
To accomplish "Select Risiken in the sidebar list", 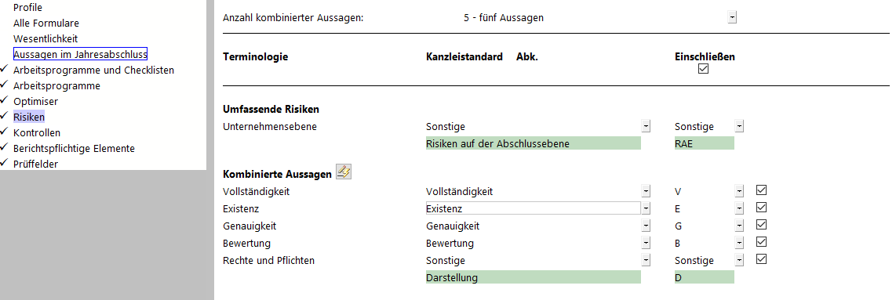I will (x=29, y=117).
